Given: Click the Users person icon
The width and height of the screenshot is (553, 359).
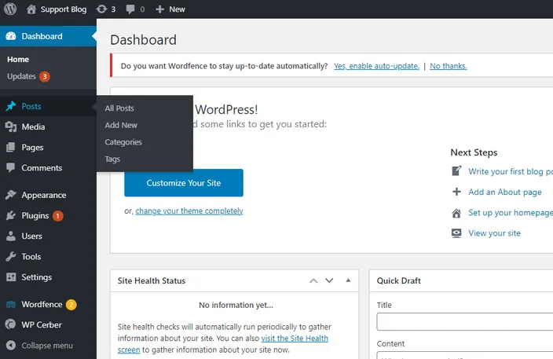Looking at the screenshot, I should coord(11,236).
